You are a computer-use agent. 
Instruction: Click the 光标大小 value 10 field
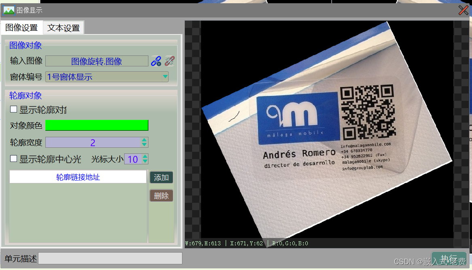click(x=133, y=159)
